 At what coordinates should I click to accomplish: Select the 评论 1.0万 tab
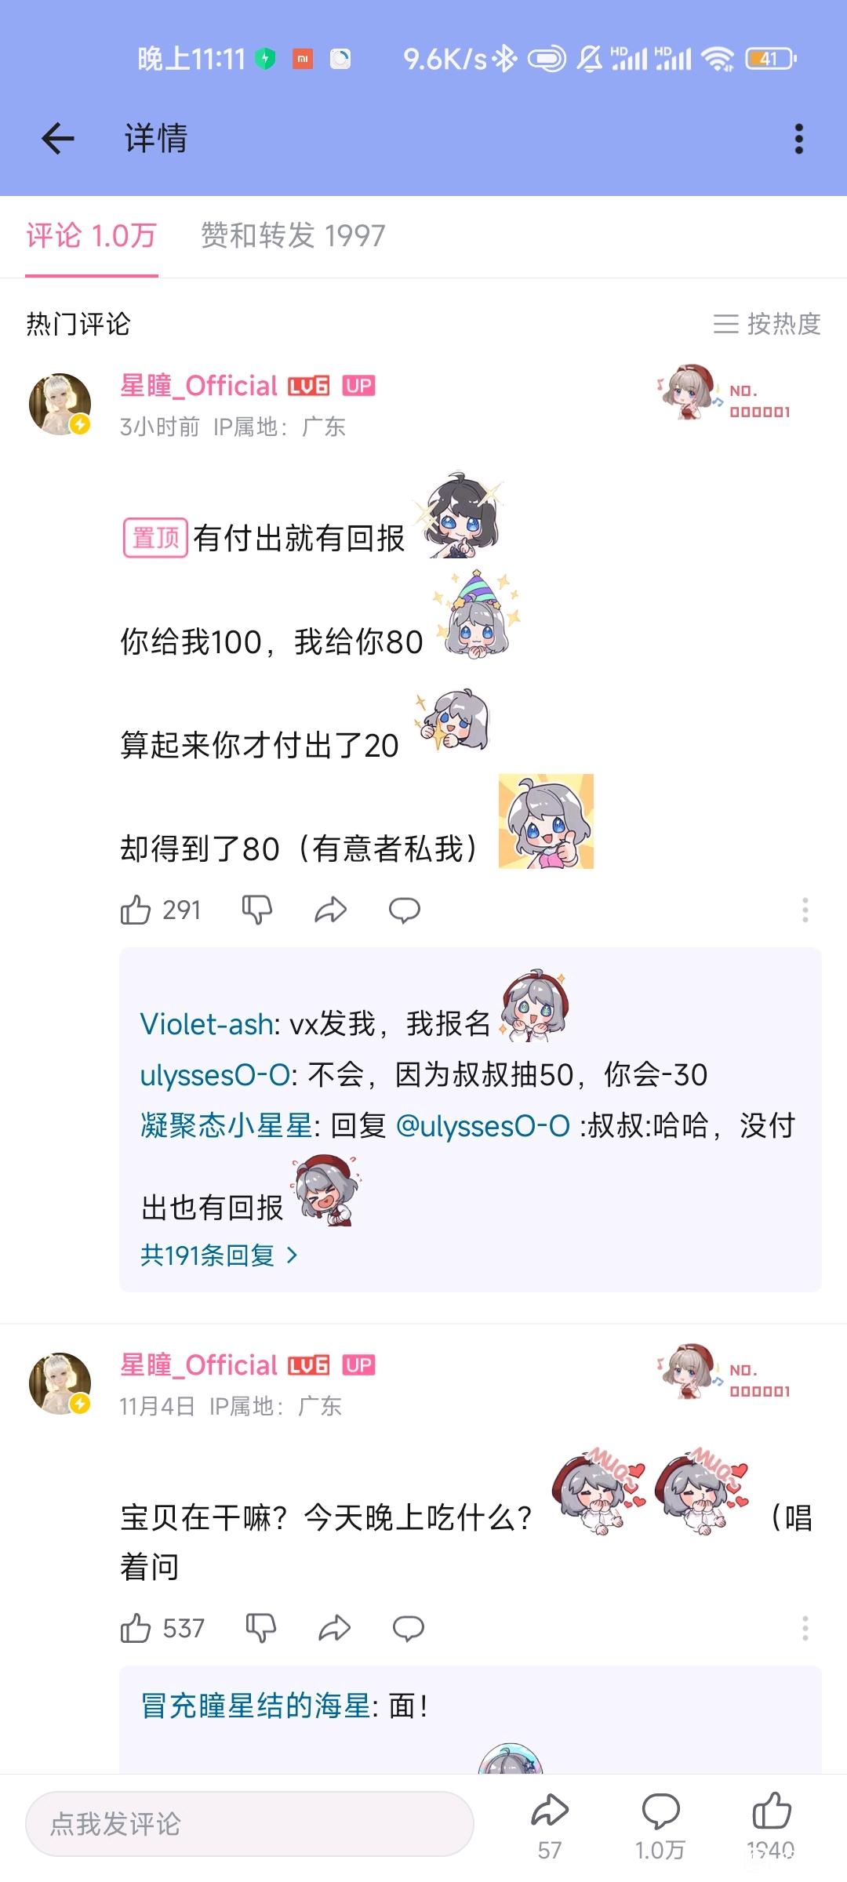point(91,235)
